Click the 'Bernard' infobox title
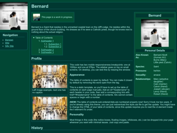This screenshot has height=133, width=177. (155, 15)
